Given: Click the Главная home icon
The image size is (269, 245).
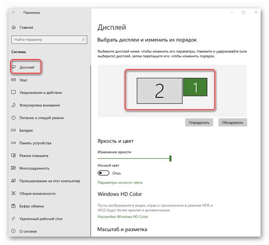Looking at the screenshot, I should tap(14, 27).
